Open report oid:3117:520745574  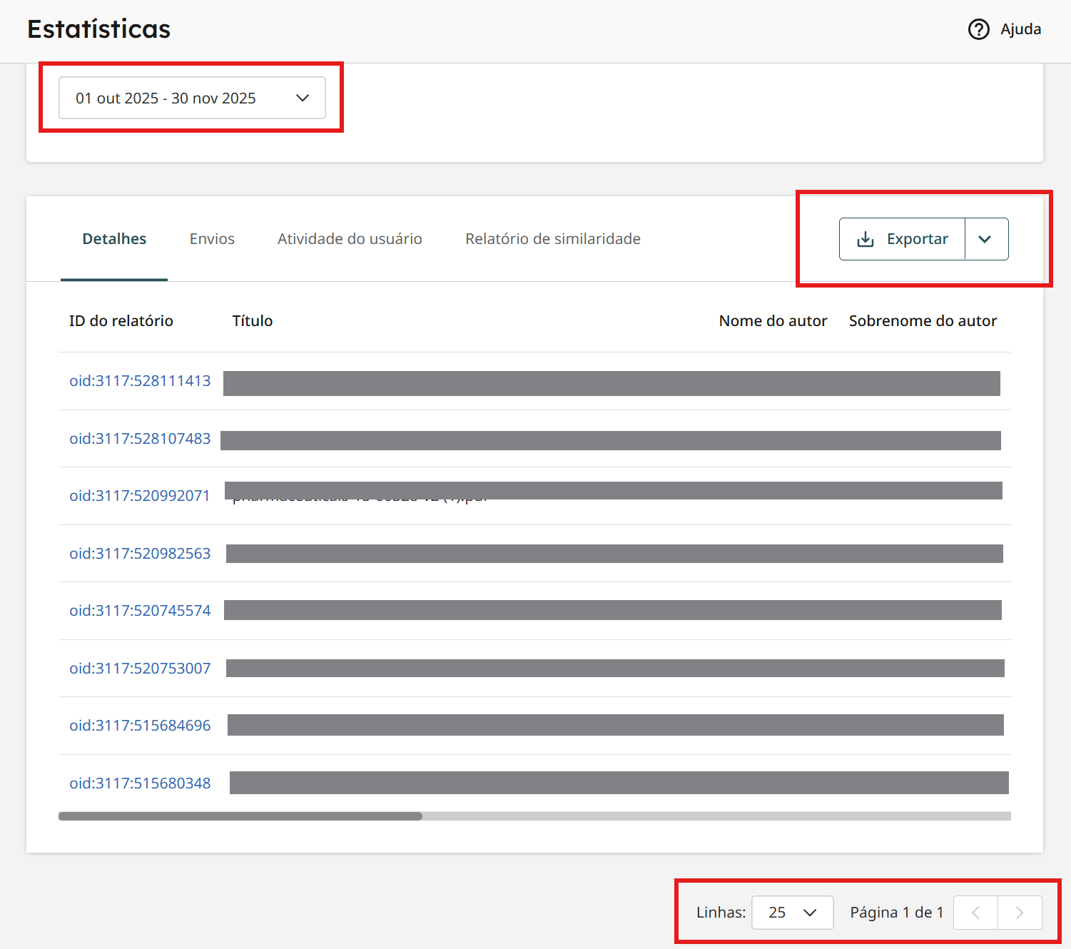[140, 611]
